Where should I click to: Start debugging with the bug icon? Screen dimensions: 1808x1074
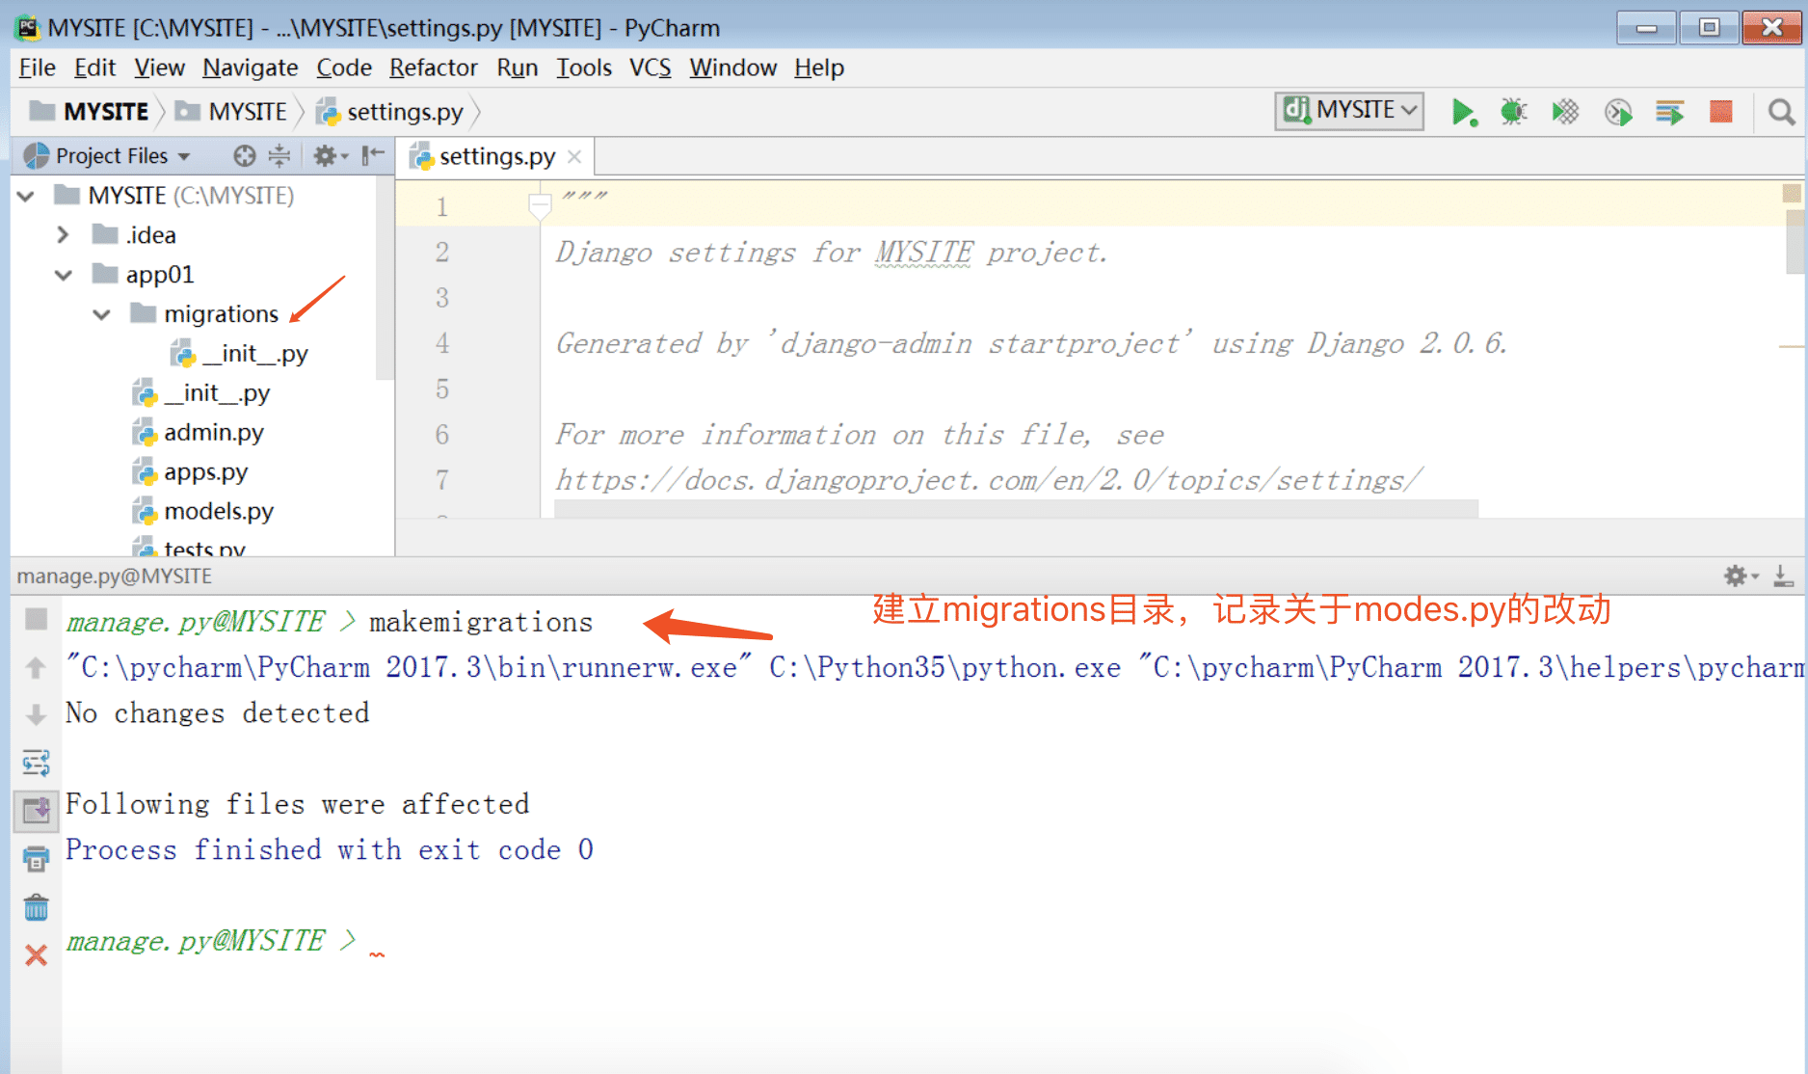pos(1514,112)
